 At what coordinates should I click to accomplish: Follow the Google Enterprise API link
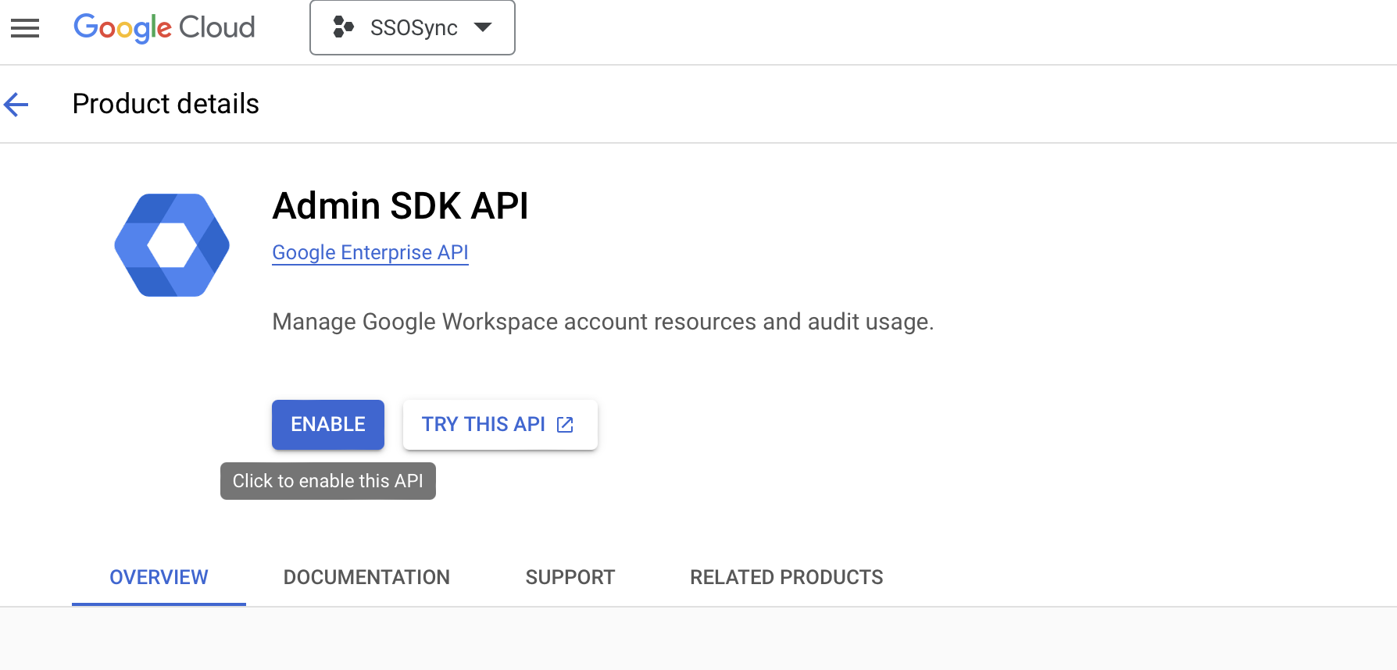tap(370, 252)
